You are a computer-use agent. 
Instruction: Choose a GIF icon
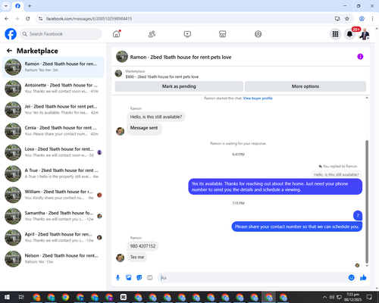coord(150,278)
